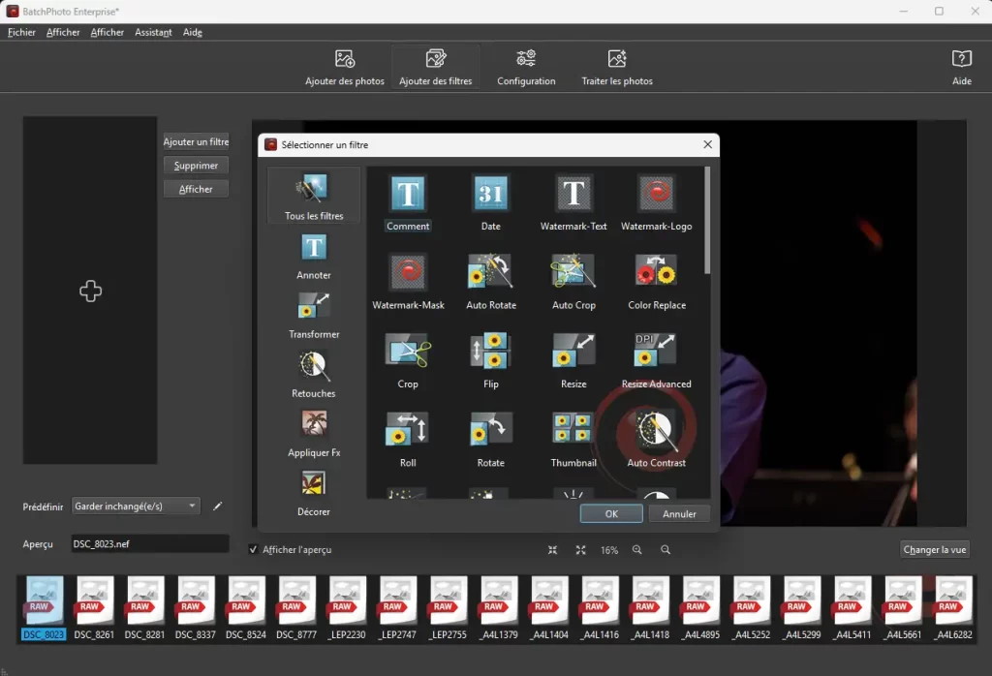The image size is (992, 676).
Task: Select the DSC_8777 thumbnail
Action: click(296, 607)
